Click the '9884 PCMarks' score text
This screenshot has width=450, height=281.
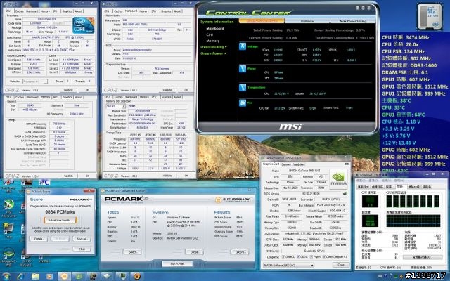pyautogui.click(x=60, y=212)
